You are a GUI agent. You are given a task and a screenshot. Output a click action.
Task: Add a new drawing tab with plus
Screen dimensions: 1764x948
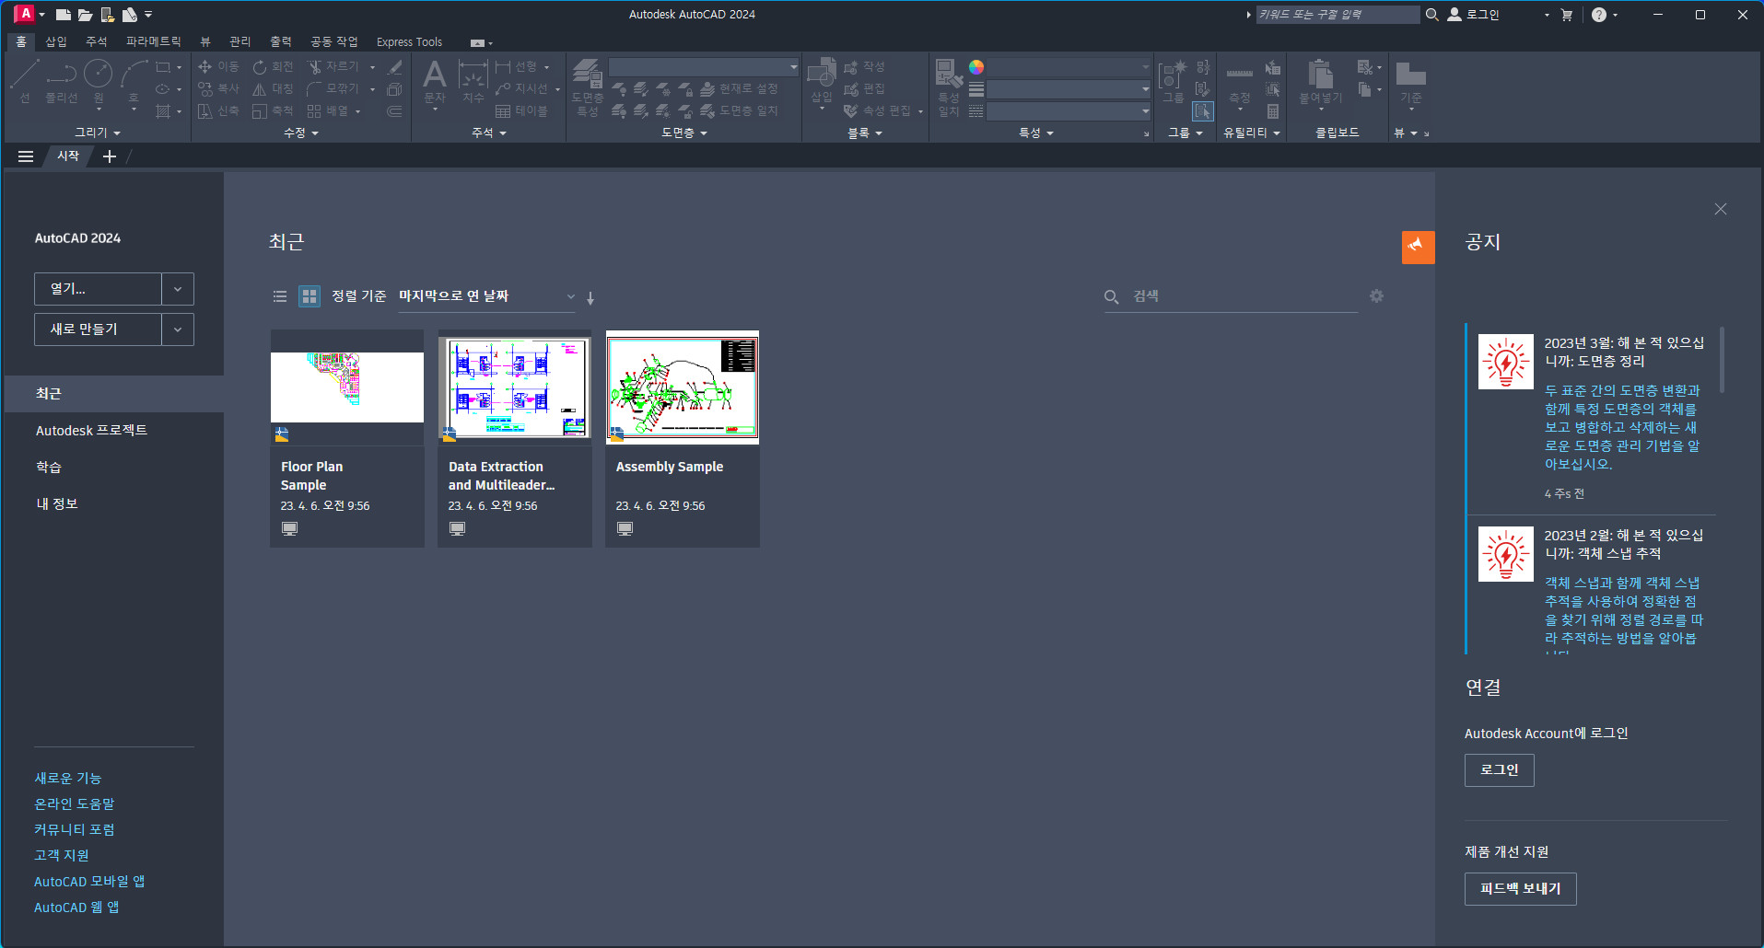coord(110,156)
